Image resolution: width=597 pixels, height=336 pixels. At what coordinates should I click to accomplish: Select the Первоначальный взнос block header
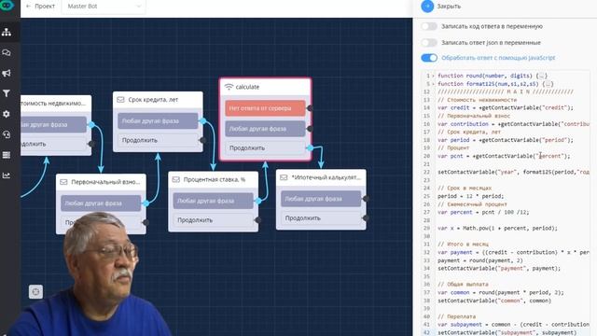click(101, 182)
